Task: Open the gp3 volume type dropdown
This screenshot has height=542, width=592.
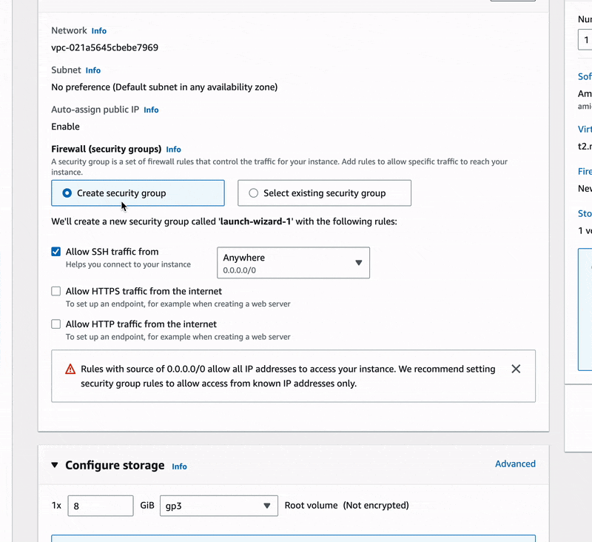Action: coord(218,506)
